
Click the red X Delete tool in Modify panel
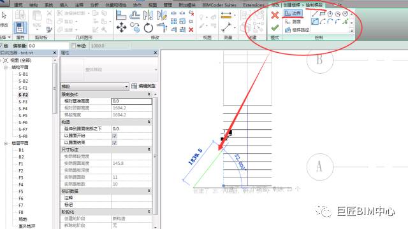click(191, 30)
